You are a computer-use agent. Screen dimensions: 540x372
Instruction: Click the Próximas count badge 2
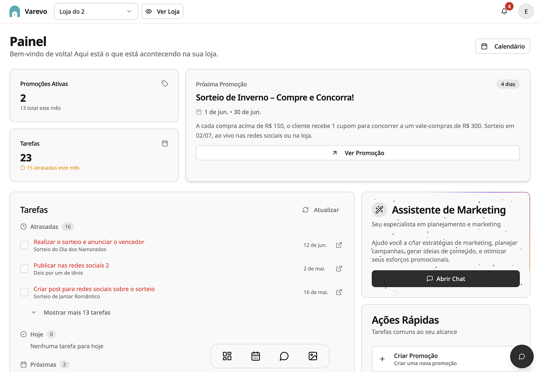[x=64, y=364]
